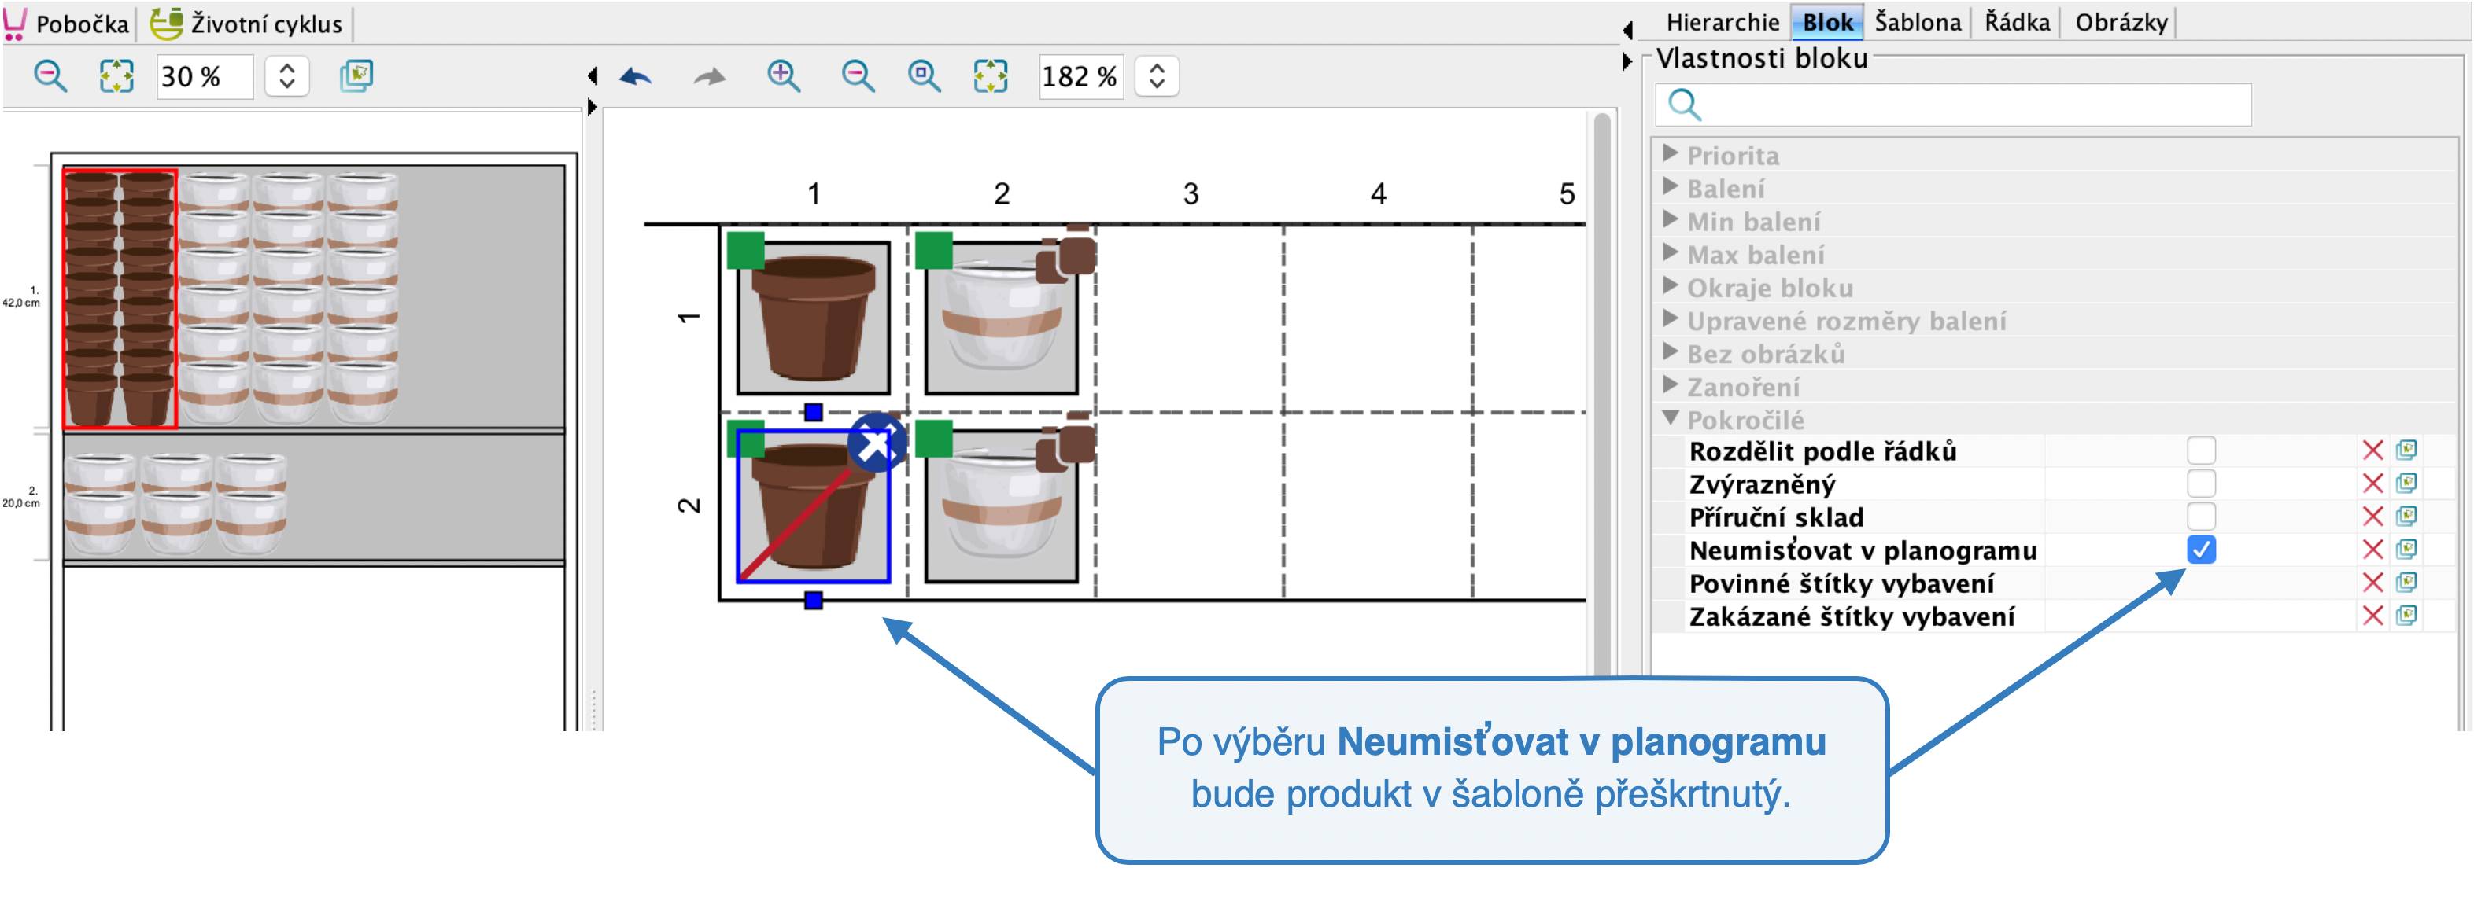Uncheck Neumisťovat v planogramu checkbox

[x=2200, y=550]
